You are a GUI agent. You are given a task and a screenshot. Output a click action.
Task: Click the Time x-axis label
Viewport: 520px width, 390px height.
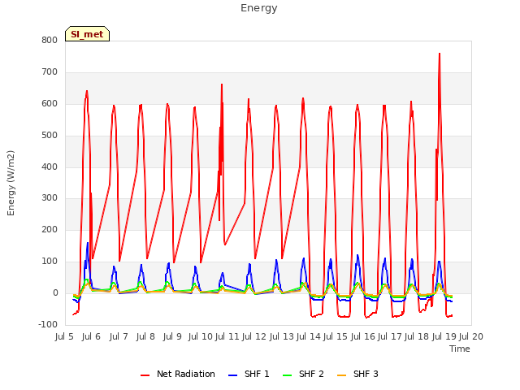[460, 349]
